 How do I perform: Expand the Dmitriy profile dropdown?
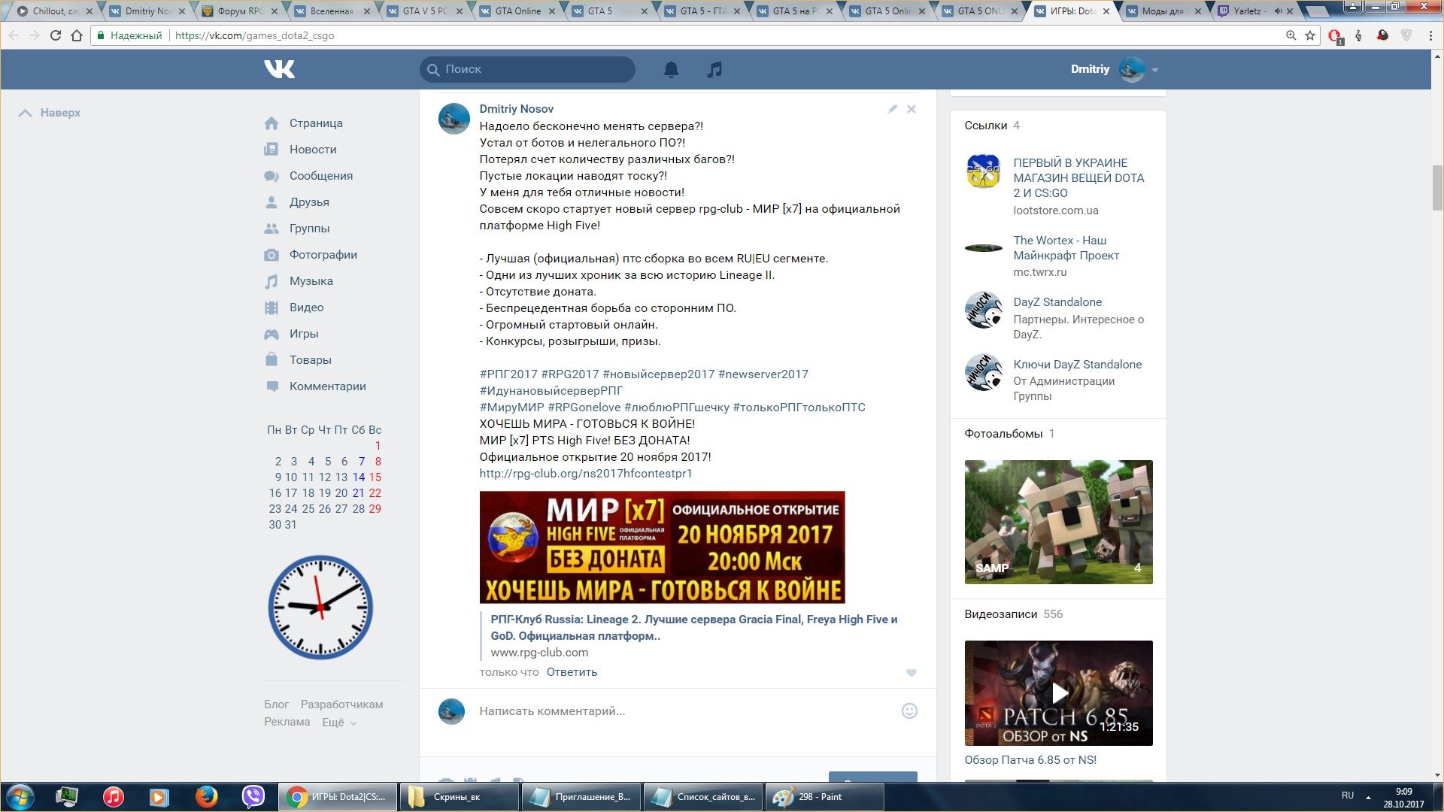1155,70
